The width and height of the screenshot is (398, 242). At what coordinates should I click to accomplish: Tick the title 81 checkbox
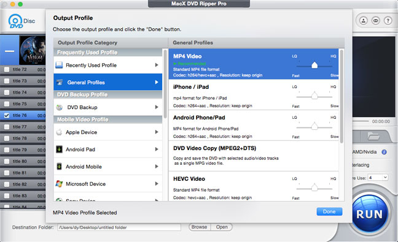7,173
